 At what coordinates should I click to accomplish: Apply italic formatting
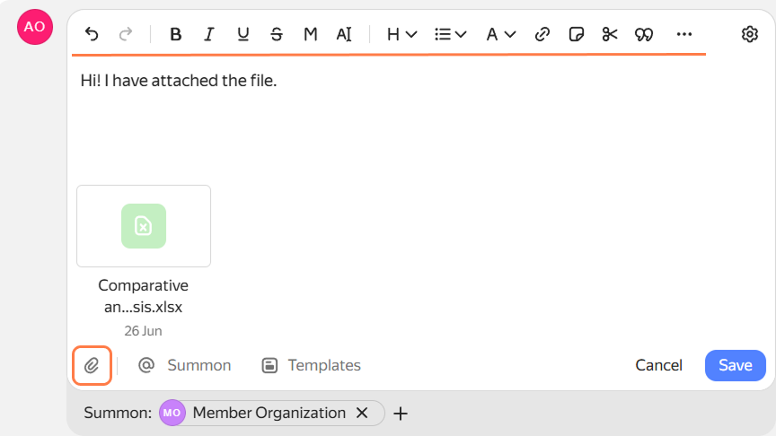[x=209, y=34]
